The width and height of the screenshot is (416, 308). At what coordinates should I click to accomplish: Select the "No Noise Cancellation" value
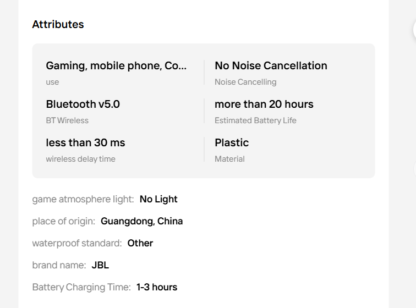tap(271, 66)
